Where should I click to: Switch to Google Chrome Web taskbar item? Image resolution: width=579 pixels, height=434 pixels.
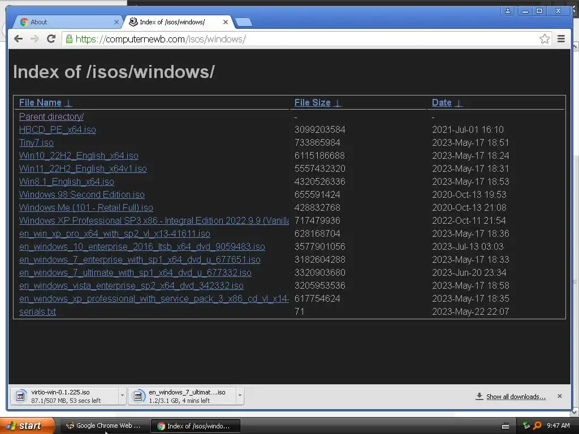[x=104, y=426]
